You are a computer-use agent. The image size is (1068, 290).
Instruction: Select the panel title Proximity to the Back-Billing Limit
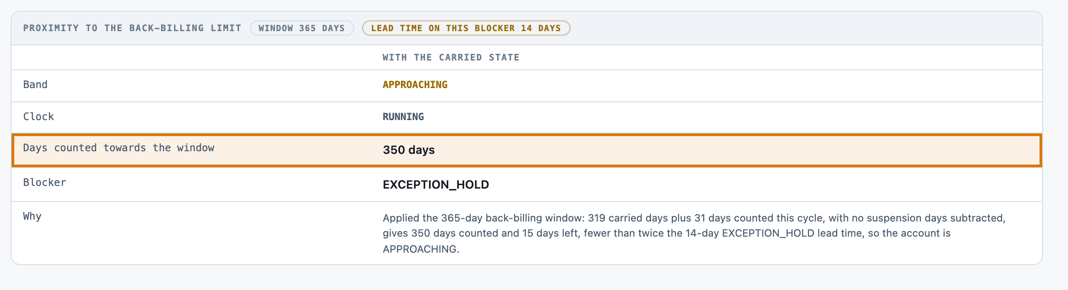(132, 28)
